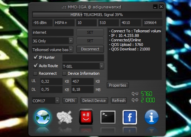191x137 pixels.
Task: Click the DL speed field showing 0,75
Action: (51, 89)
